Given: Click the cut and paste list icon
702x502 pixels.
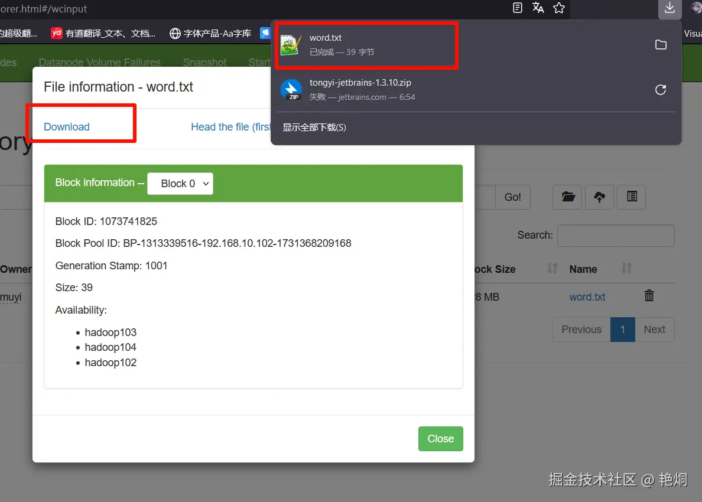Looking at the screenshot, I should pos(632,197).
